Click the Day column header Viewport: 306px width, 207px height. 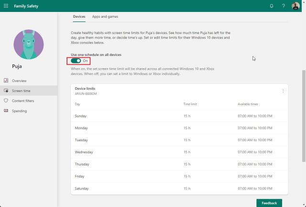pyautogui.click(x=77, y=104)
